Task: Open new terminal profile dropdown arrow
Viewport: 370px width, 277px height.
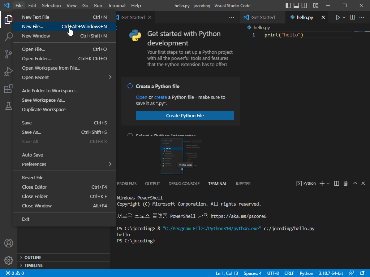Action: (328, 184)
